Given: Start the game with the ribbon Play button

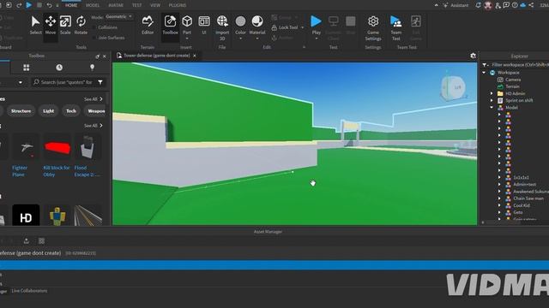Looking at the screenshot, I should pos(317,21).
